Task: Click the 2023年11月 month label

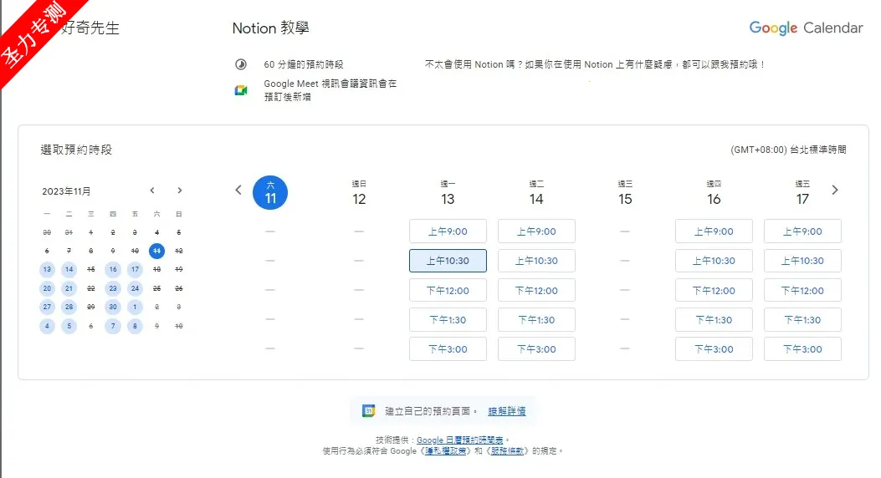Action: (66, 191)
